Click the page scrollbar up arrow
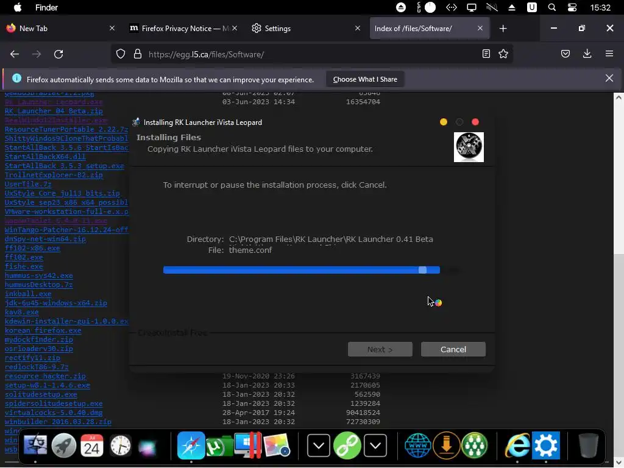 pos(619,97)
